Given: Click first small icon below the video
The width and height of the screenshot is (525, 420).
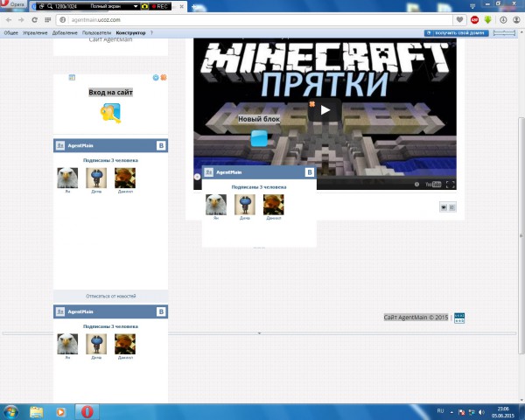Looking at the screenshot, I should (x=444, y=207).
